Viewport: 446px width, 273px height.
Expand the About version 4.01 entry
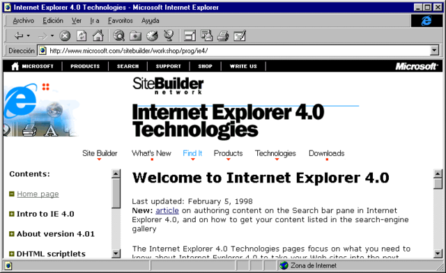(11, 234)
